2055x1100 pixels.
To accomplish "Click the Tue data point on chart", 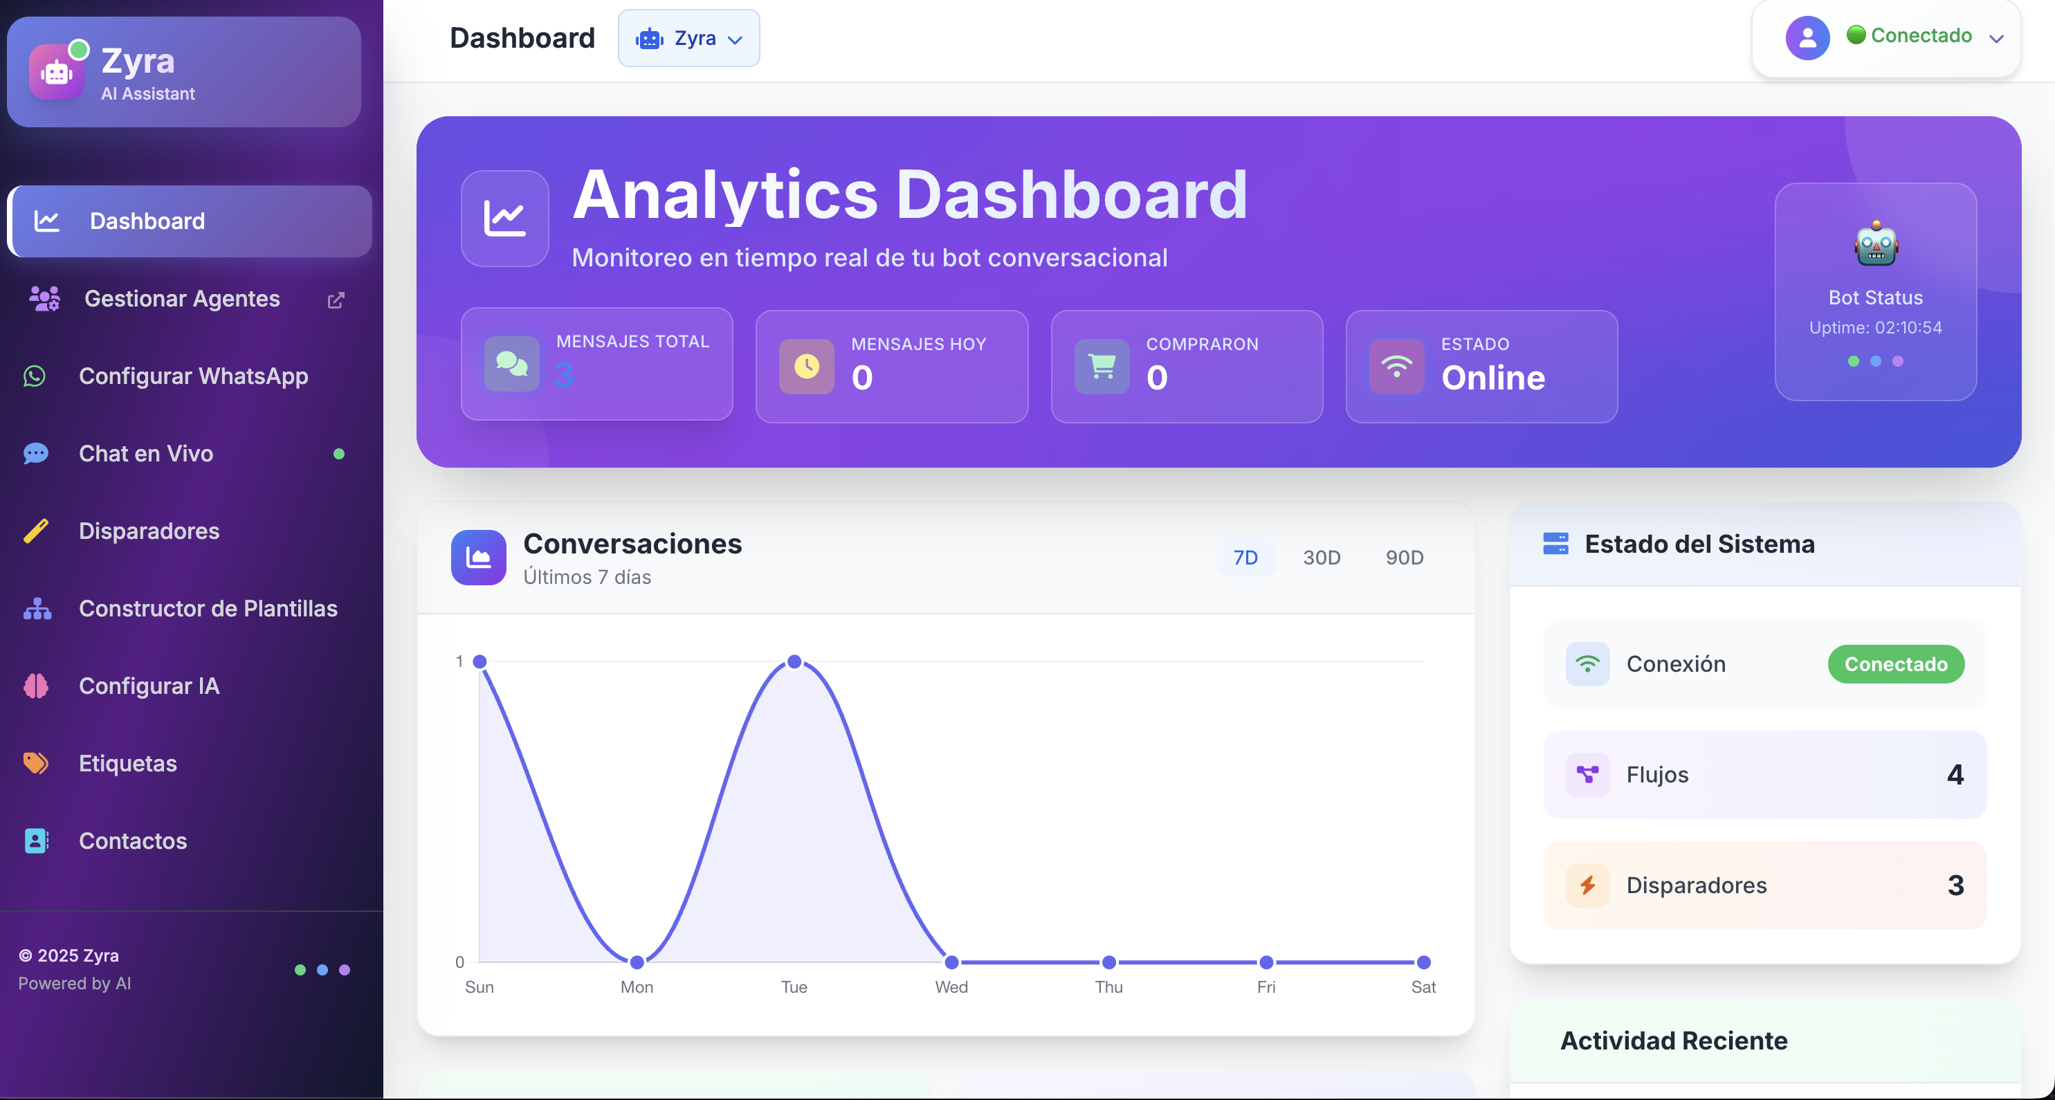I will click(794, 661).
